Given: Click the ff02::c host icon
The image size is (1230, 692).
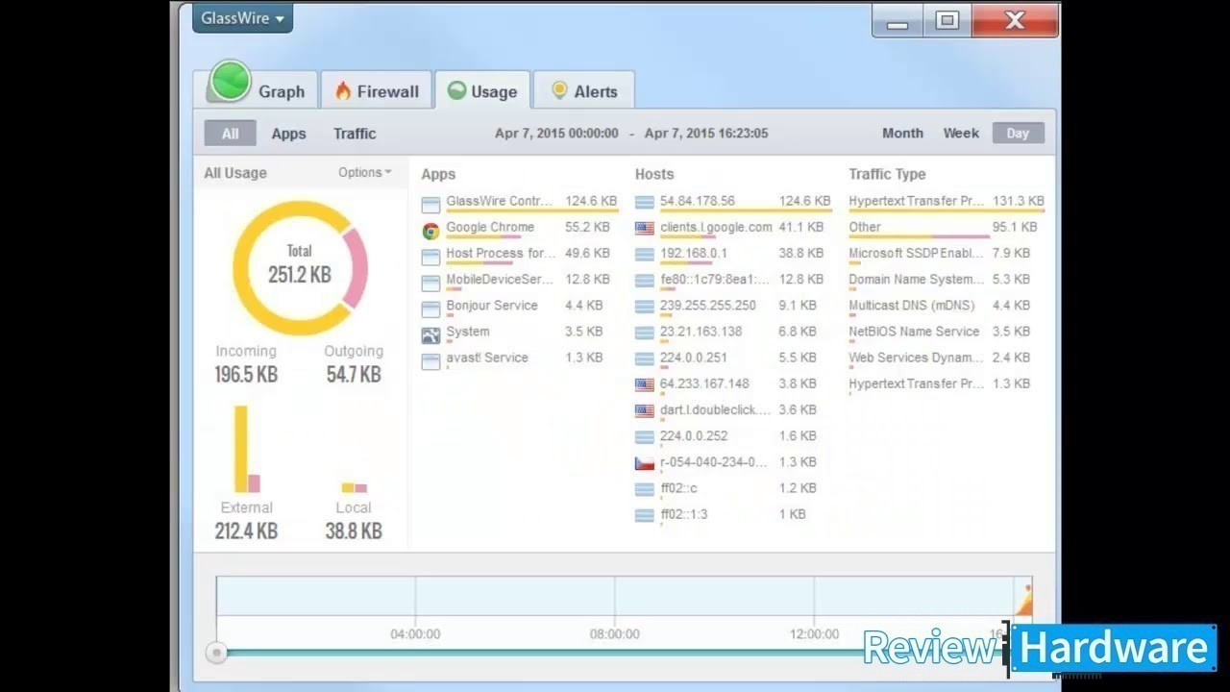Looking at the screenshot, I should tap(645, 488).
